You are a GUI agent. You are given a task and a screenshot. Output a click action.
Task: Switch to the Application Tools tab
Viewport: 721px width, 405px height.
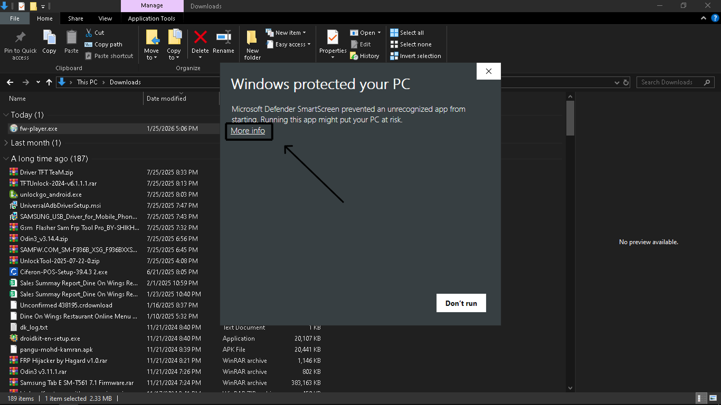[151, 18]
